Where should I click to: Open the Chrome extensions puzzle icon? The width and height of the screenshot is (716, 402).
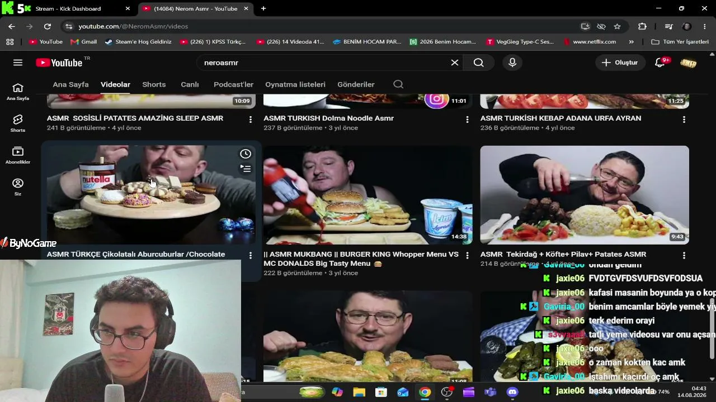(642, 26)
